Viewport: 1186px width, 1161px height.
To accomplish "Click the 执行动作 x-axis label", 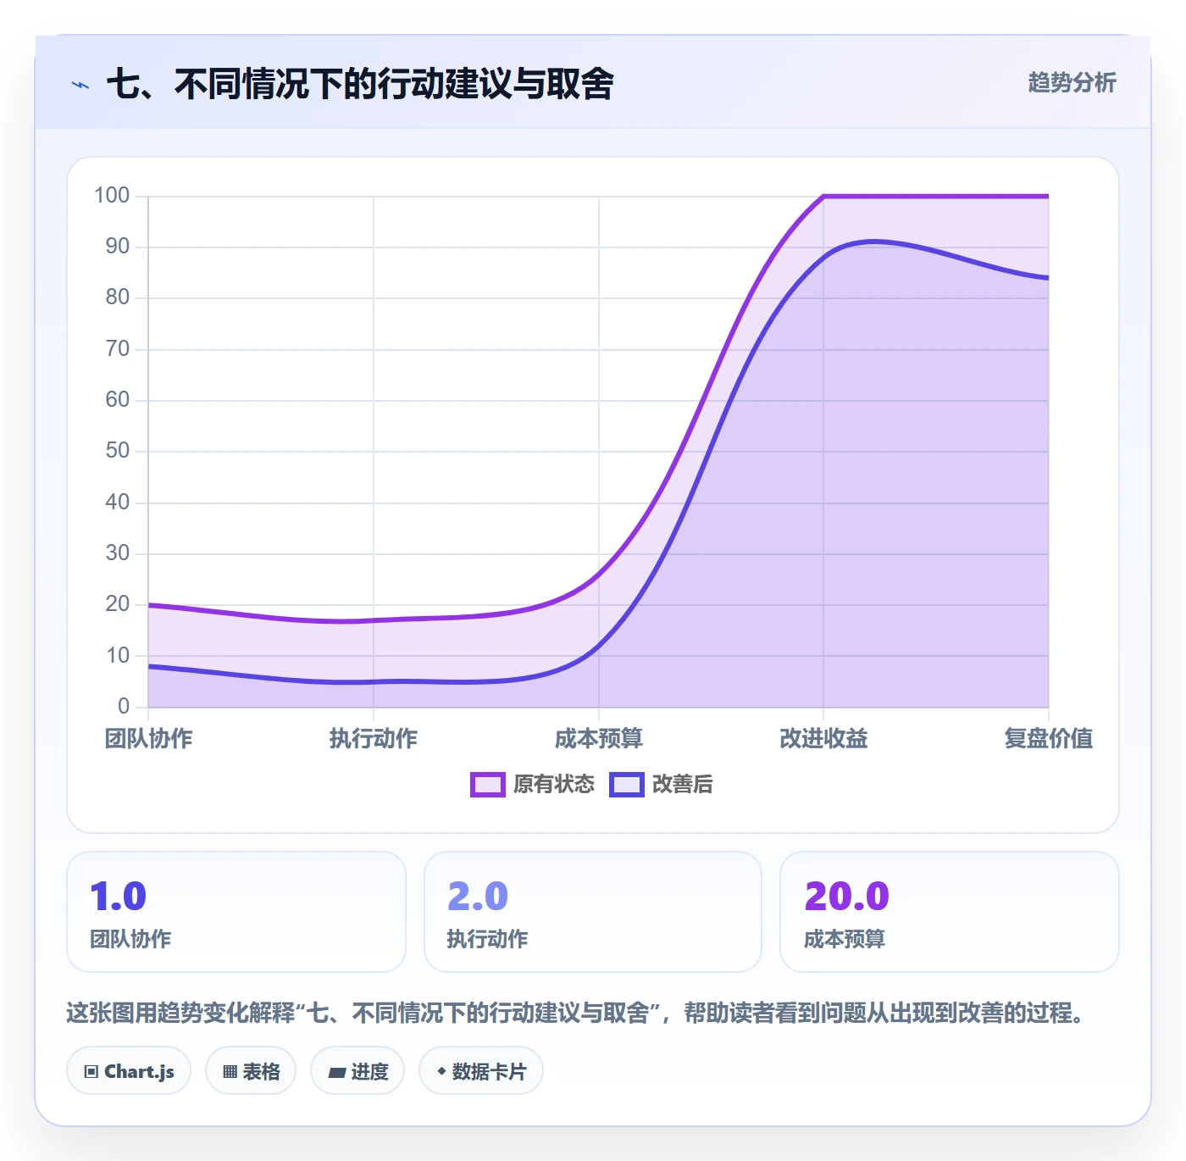I will pos(374,739).
